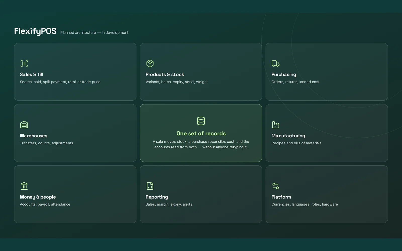Click the chart document icon in Reporting

click(x=150, y=186)
